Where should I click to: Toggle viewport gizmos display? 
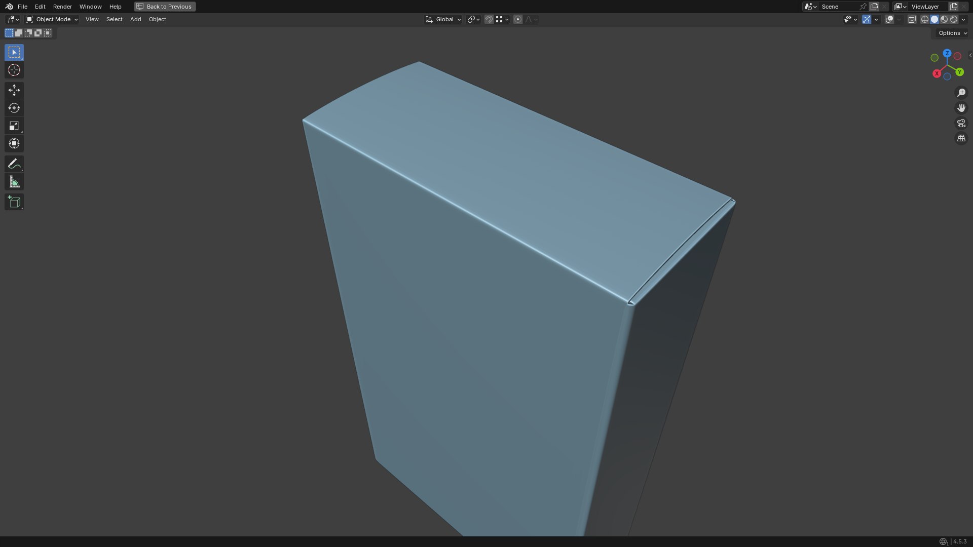pos(867,19)
